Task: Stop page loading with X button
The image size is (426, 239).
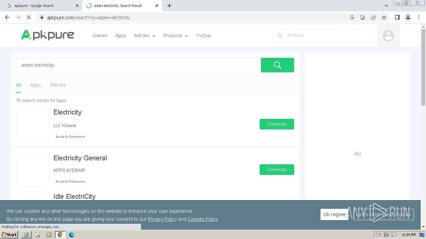Action: click(29, 17)
